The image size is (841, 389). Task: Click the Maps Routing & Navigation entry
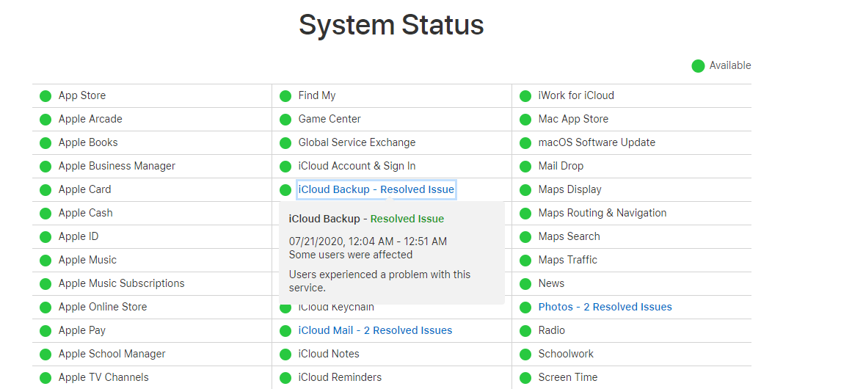pos(602,213)
